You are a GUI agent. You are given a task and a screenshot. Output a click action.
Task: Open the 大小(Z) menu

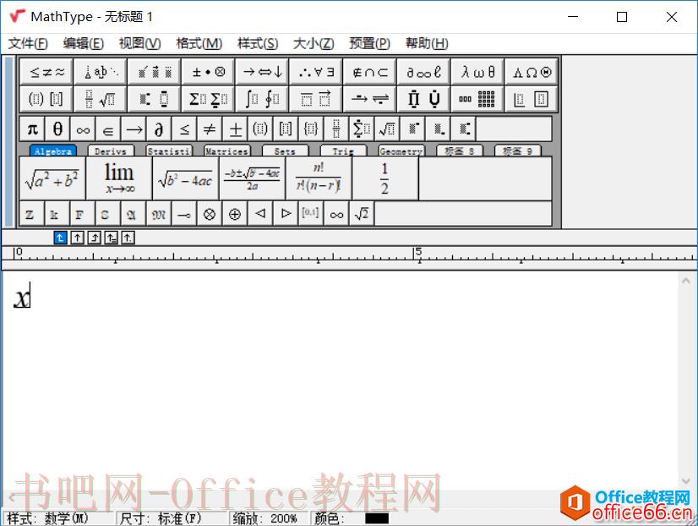pos(314,43)
